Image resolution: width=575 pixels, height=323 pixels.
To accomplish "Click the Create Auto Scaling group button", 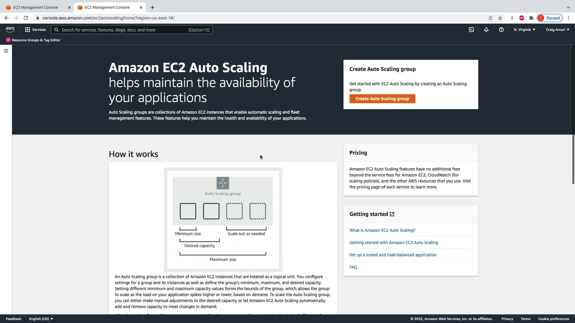I will point(382,99).
